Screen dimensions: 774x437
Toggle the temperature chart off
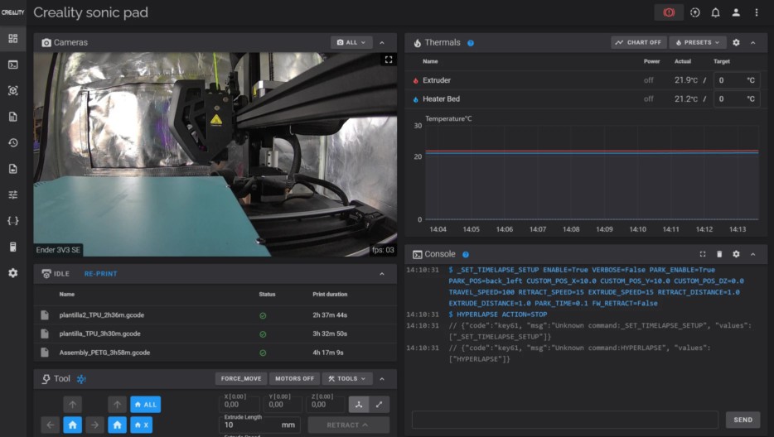[x=639, y=42]
